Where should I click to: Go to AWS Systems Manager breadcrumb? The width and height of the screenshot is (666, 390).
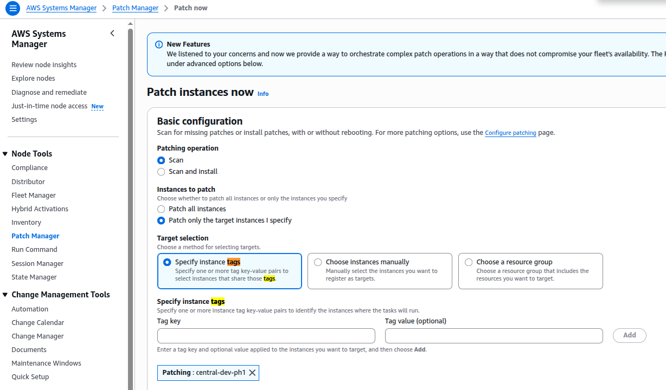coord(61,8)
